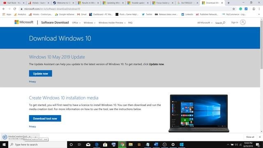Open the Chrome profile avatar
This screenshot has width=263, height=148.
pyautogui.click(x=254, y=9)
